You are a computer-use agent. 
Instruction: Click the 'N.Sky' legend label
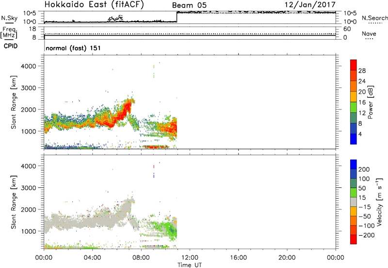(9, 18)
